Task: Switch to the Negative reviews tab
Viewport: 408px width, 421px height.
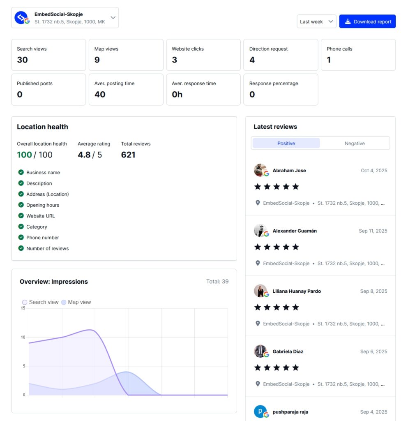Action: point(354,143)
